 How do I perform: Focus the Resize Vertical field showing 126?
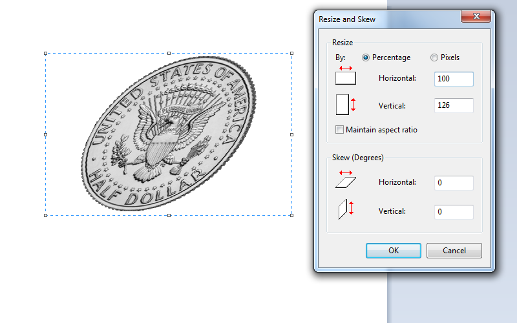(454, 105)
